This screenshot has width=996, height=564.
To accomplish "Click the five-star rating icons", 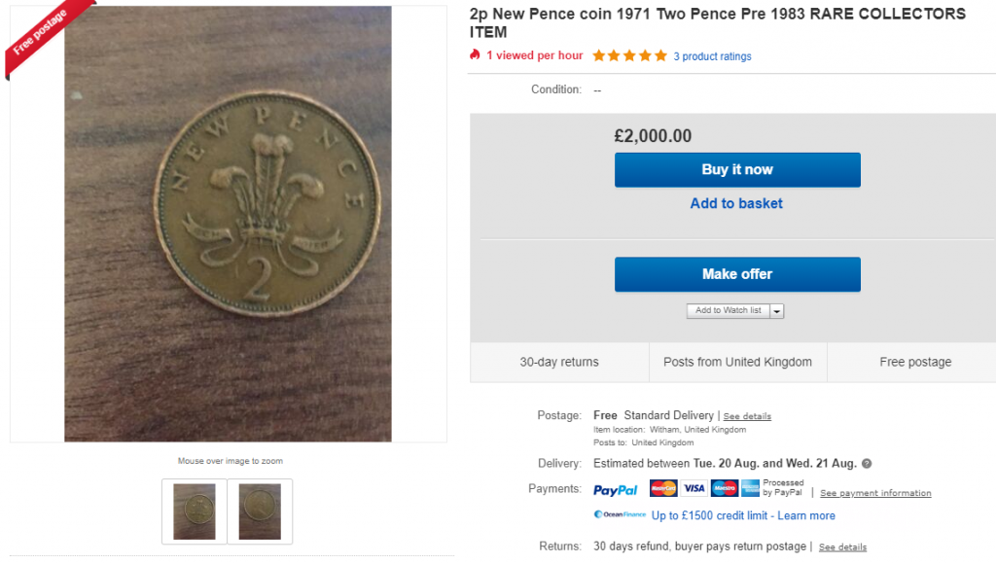I will click(629, 55).
